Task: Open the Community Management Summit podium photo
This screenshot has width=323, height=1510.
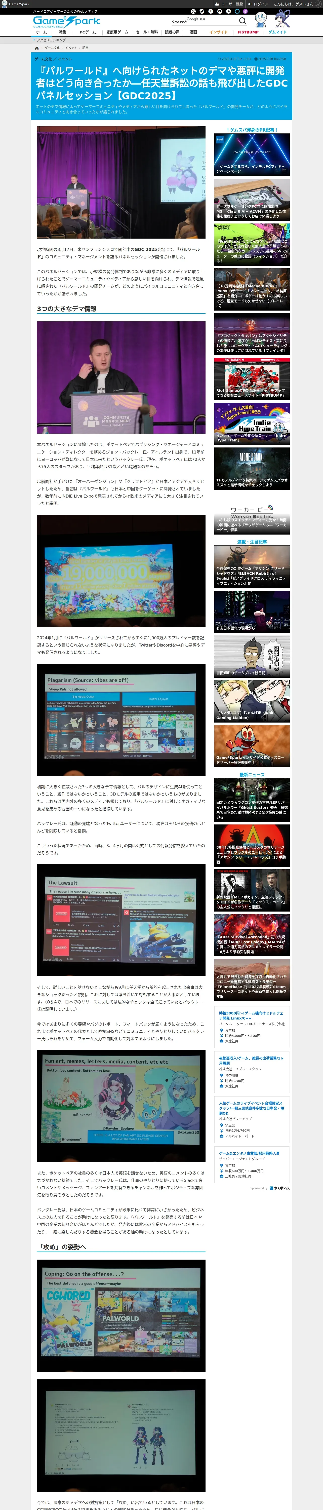Action: pyautogui.click(x=121, y=377)
